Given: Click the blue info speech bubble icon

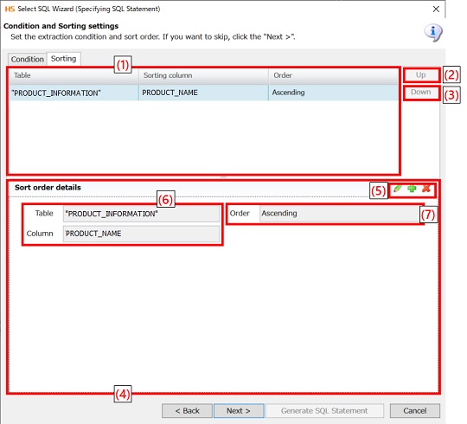Looking at the screenshot, I should click(433, 33).
